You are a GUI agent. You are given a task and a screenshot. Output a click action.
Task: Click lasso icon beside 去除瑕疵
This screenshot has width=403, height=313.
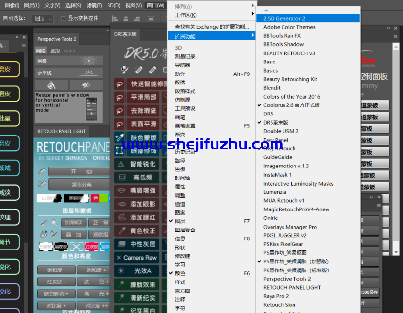click(120, 111)
